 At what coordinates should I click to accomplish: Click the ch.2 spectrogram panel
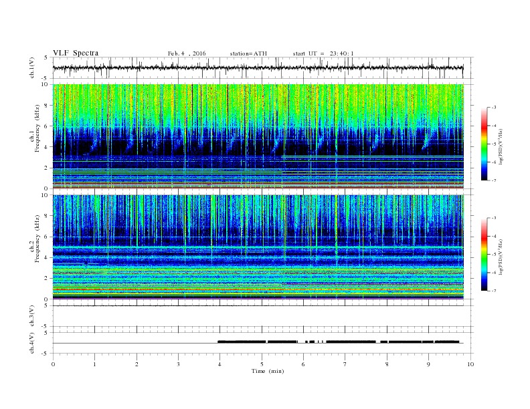258,247
